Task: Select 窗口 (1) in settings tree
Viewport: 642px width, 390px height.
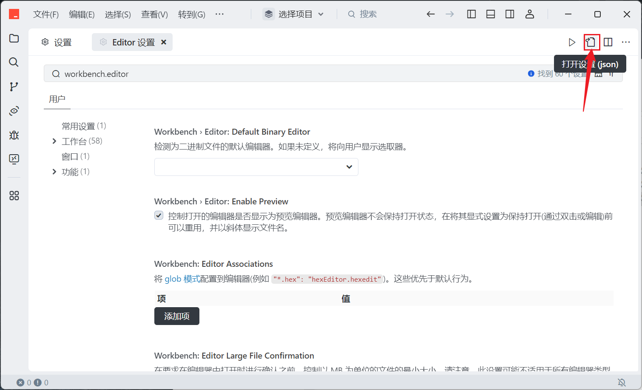Action: click(75, 156)
